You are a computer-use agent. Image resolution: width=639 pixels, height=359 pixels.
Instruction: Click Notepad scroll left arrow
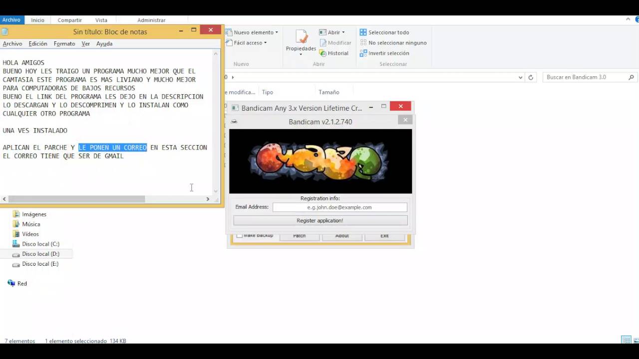point(4,199)
